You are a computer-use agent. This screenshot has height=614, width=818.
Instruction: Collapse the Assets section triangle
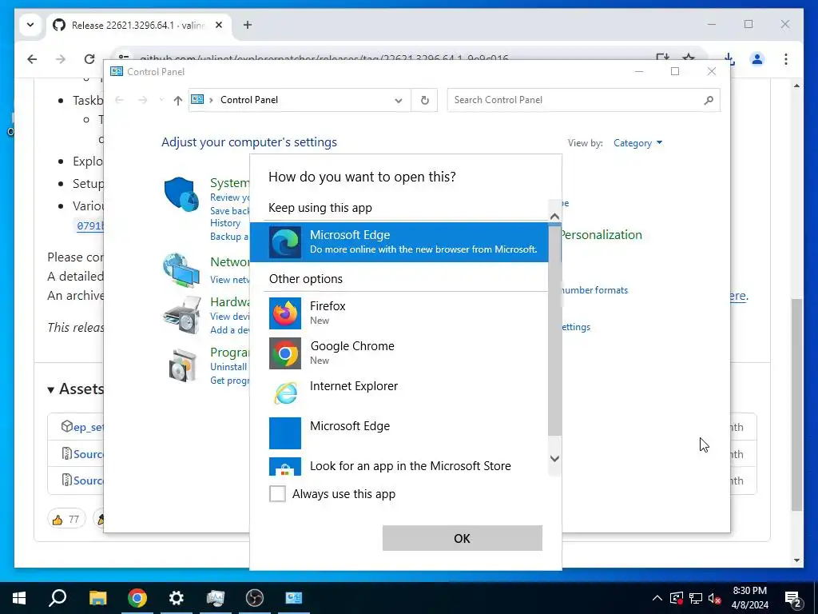(50, 389)
